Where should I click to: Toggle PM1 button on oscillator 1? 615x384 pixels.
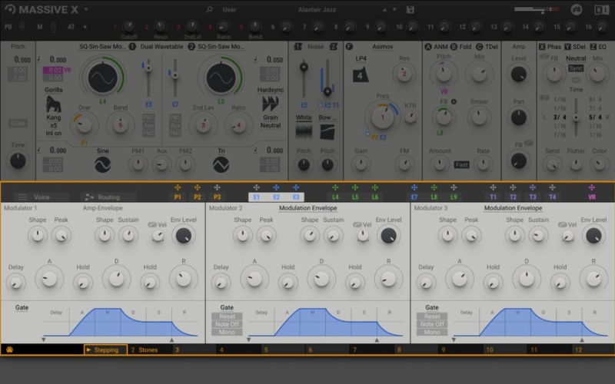tap(148, 118)
